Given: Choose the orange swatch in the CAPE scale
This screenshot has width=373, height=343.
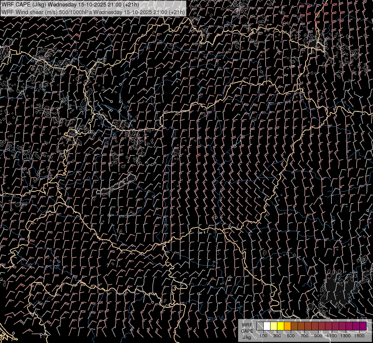Looking at the screenshot, I should pos(287,326).
